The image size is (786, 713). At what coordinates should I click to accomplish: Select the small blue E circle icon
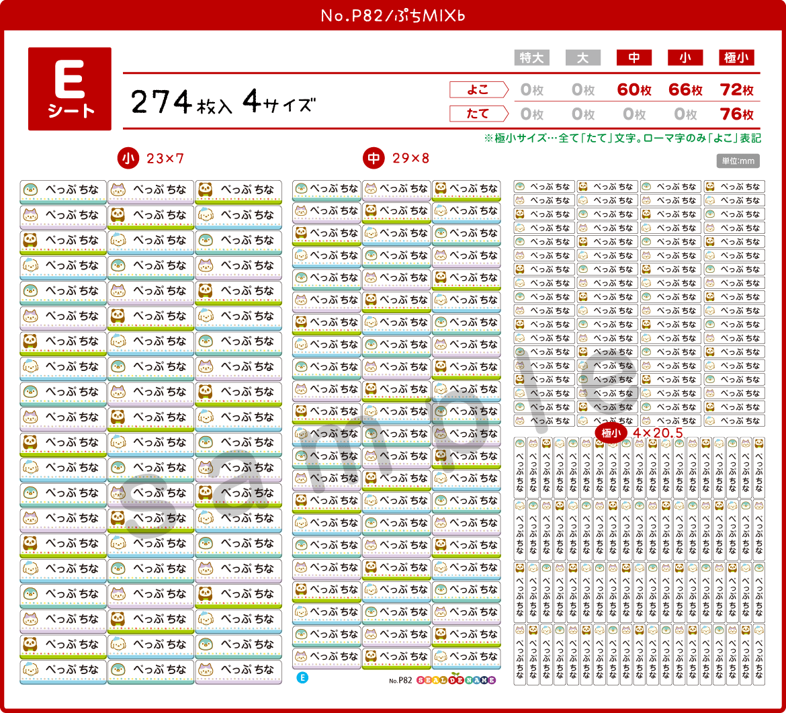302,678
